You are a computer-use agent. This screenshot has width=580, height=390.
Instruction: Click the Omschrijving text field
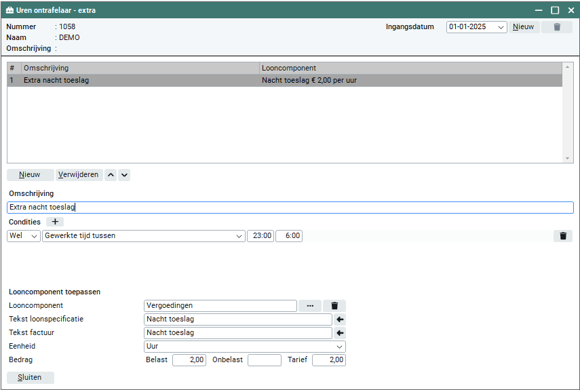(x=290, y=208)
